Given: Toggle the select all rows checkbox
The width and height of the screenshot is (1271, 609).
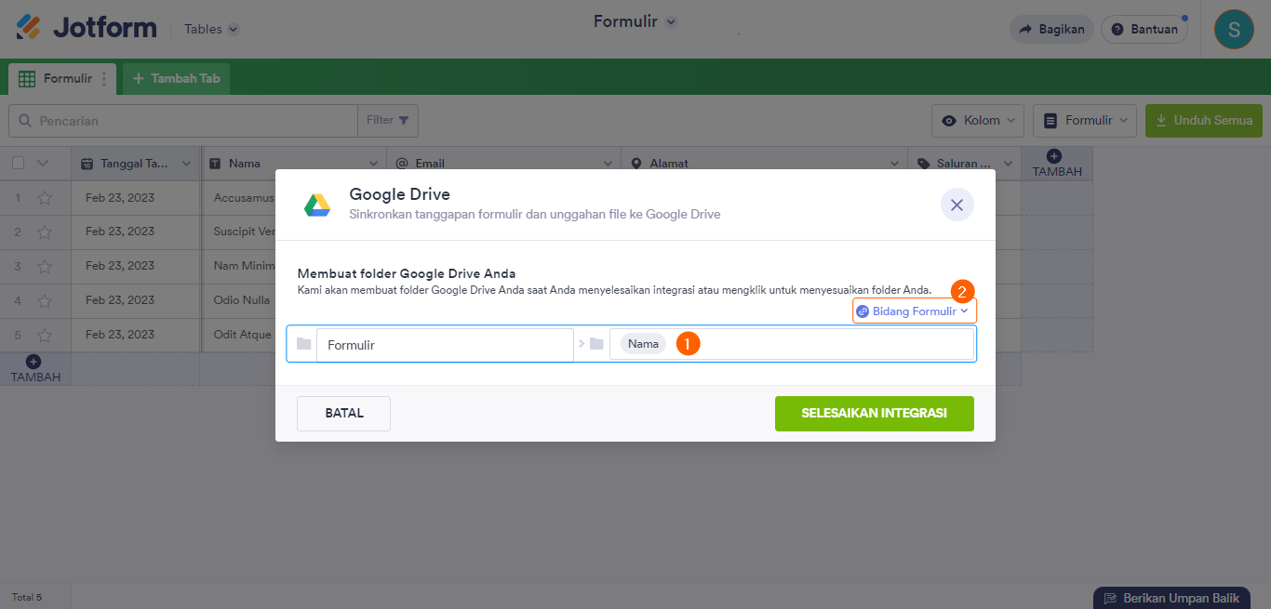Looking at the screenshot, I should tap(18, 164).
